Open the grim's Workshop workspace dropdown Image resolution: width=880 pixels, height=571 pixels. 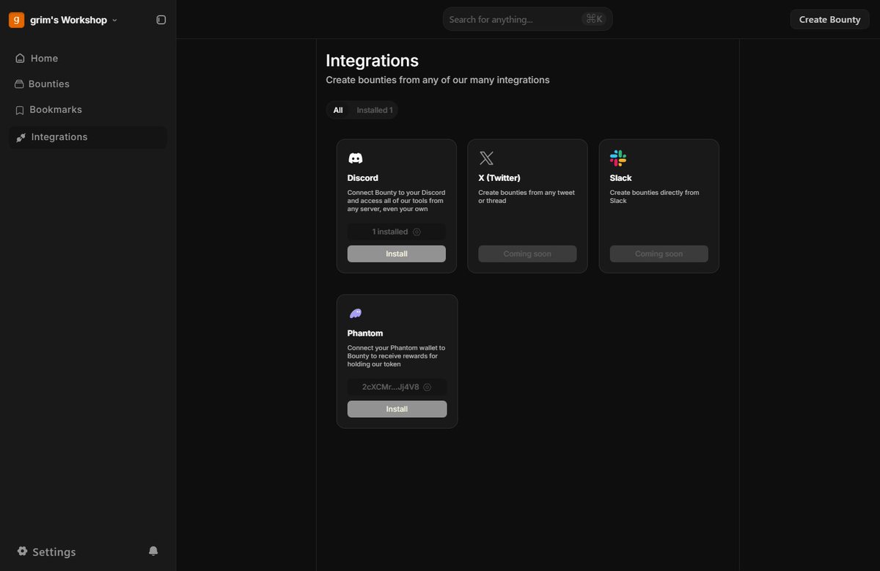click(73, 20)
